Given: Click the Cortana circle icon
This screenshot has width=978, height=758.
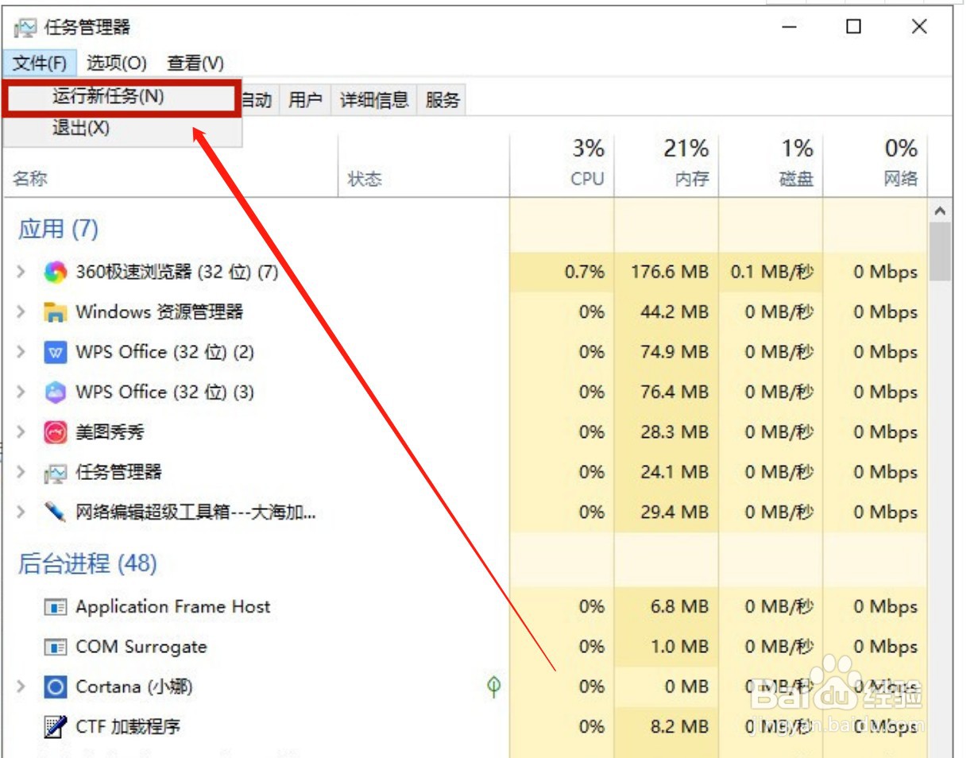Looking at the screenshot, I should click(54, 686).
